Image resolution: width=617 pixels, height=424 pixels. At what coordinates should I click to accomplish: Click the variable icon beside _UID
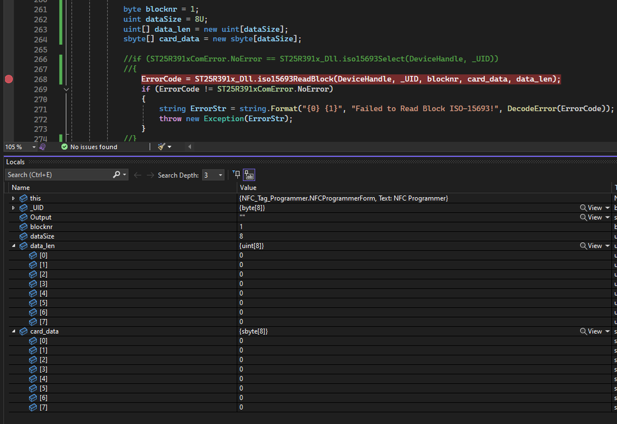pos(23,208)
